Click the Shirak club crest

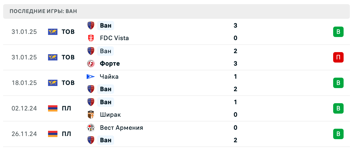click(91, 115)
